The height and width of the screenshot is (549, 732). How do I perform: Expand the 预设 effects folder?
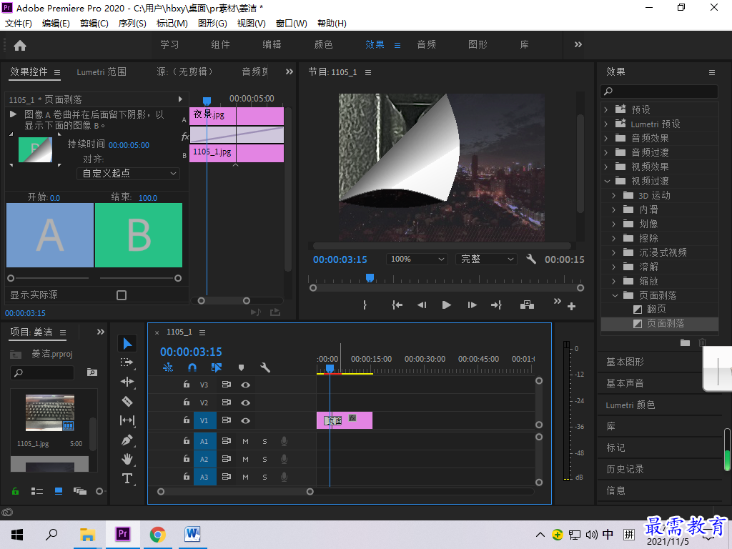[606, 109]
